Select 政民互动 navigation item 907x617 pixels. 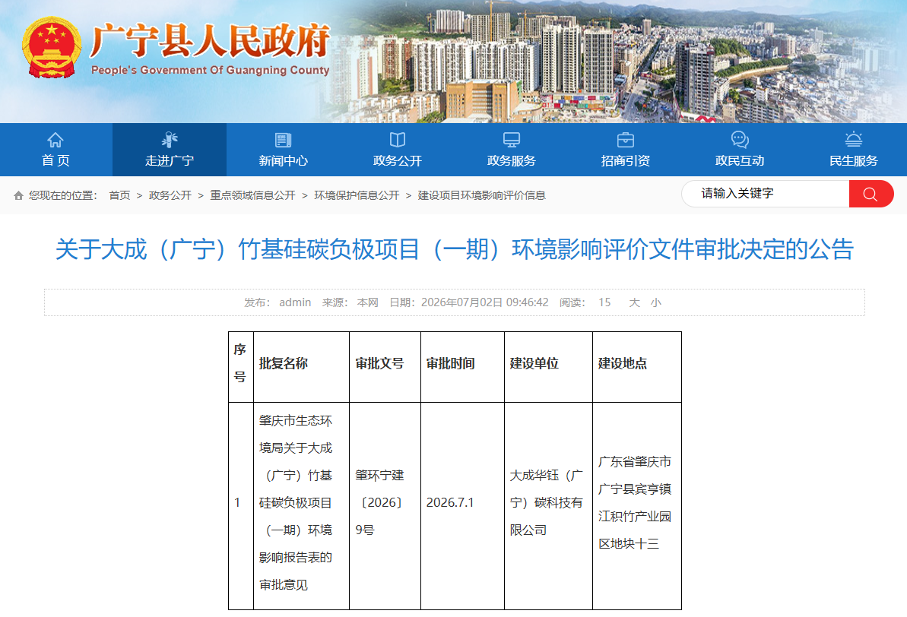point(740,150)
